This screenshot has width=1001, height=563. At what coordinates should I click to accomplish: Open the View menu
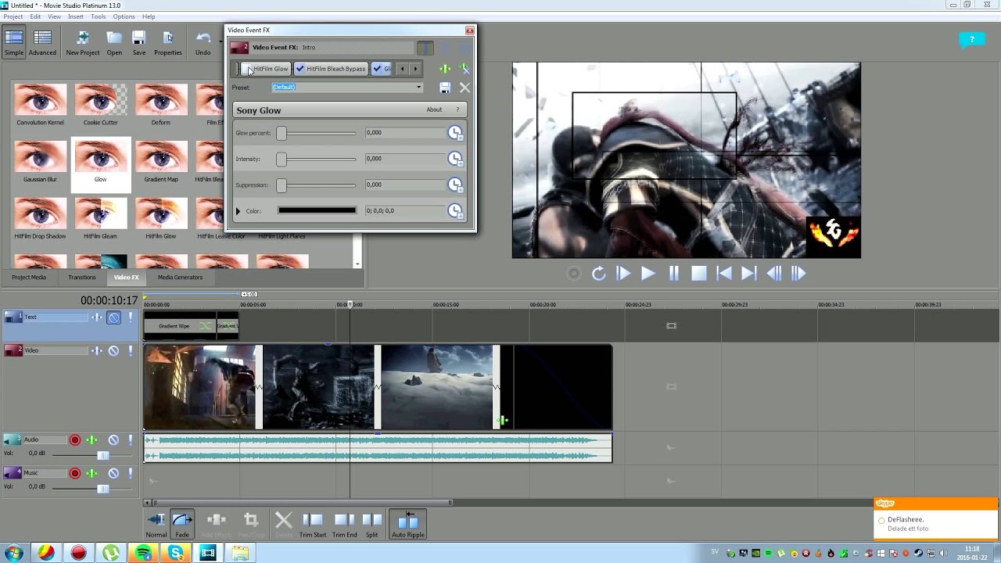pyautogui.click(x=54, y=16)
